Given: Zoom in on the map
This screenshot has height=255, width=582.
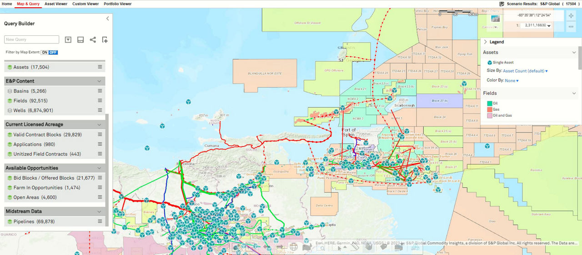Looking at the screenshot, I should point(571,16).
